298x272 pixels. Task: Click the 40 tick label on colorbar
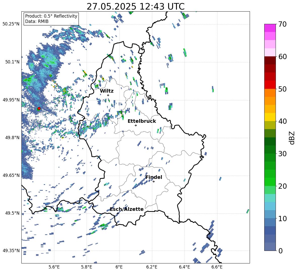tap(283, 121)
